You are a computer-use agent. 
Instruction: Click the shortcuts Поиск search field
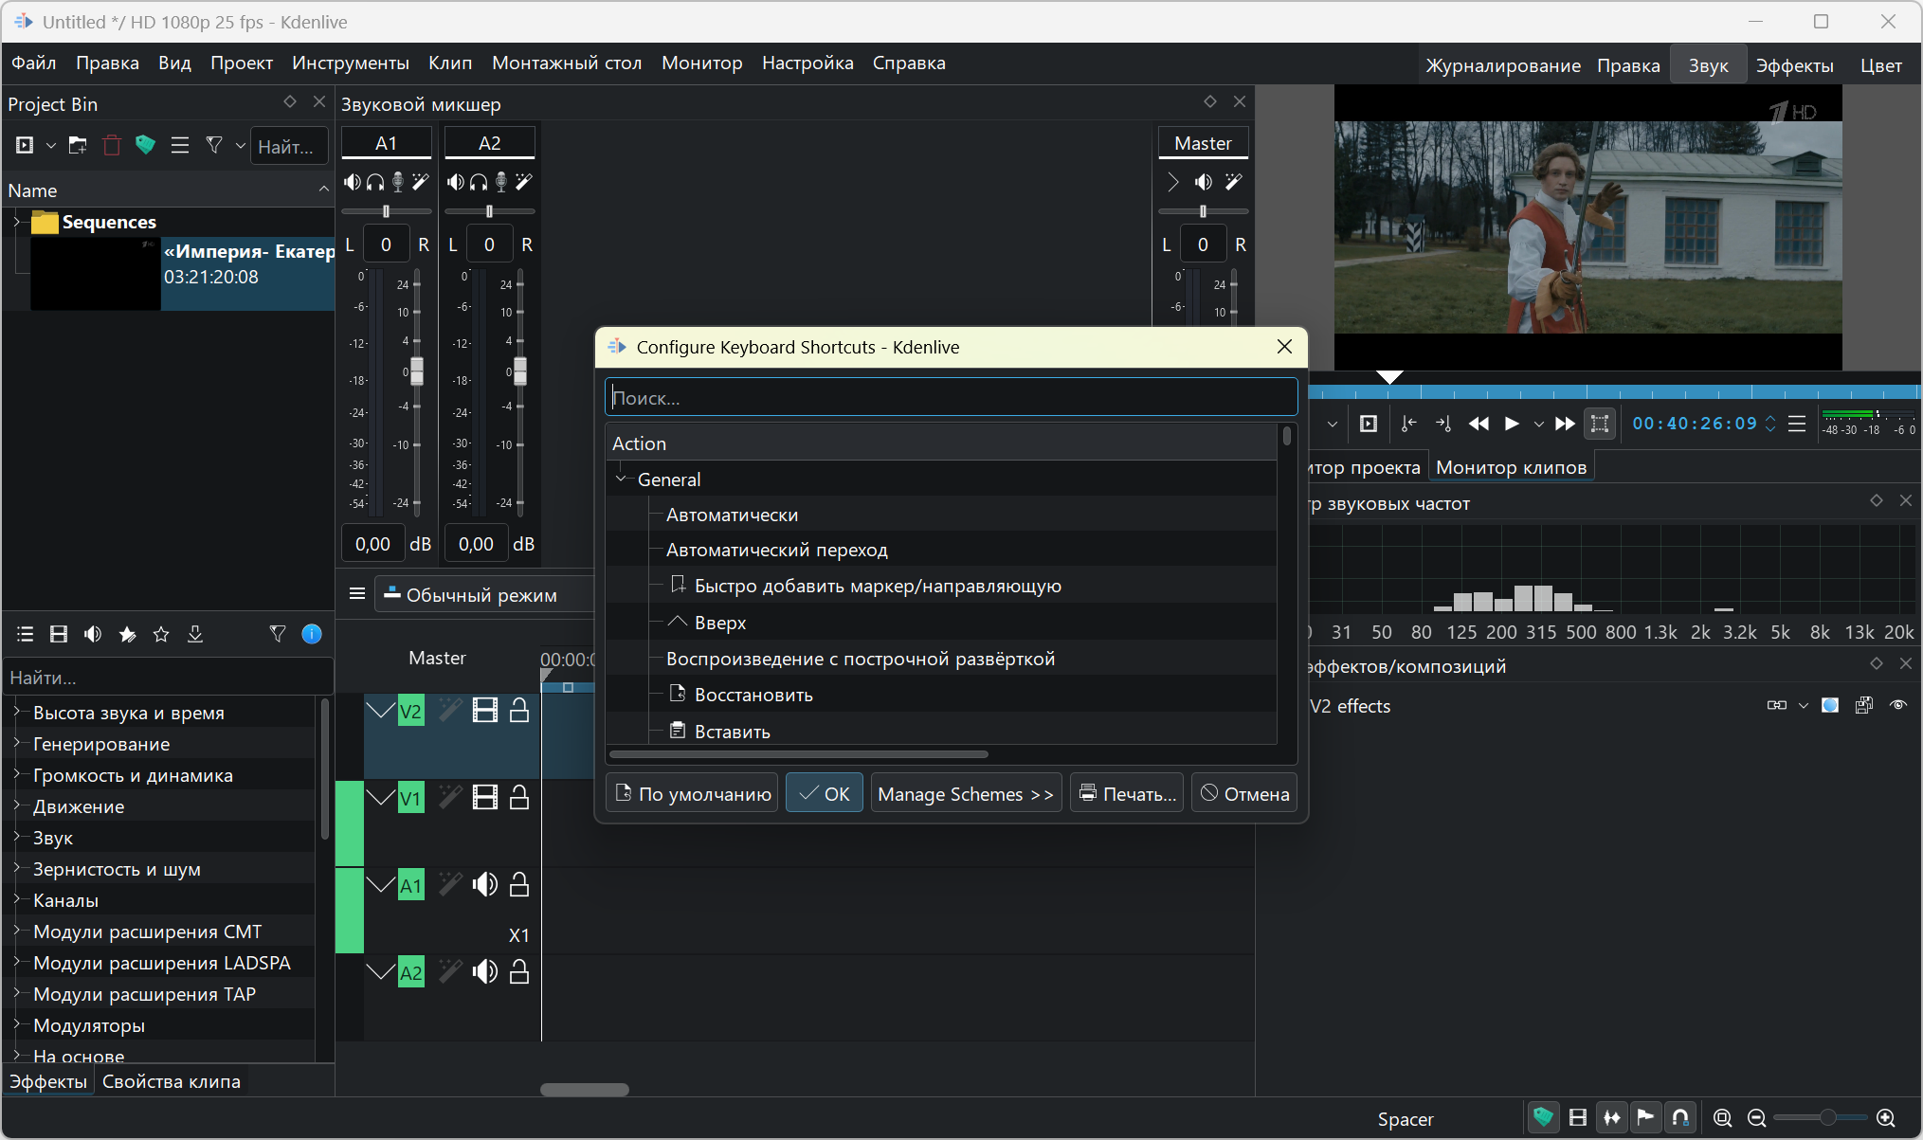tap(951, 398)
